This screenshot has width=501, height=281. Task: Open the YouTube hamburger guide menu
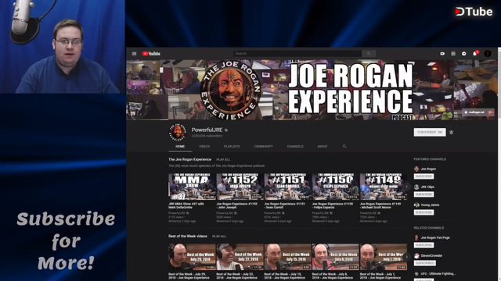[x=134, y=54]
